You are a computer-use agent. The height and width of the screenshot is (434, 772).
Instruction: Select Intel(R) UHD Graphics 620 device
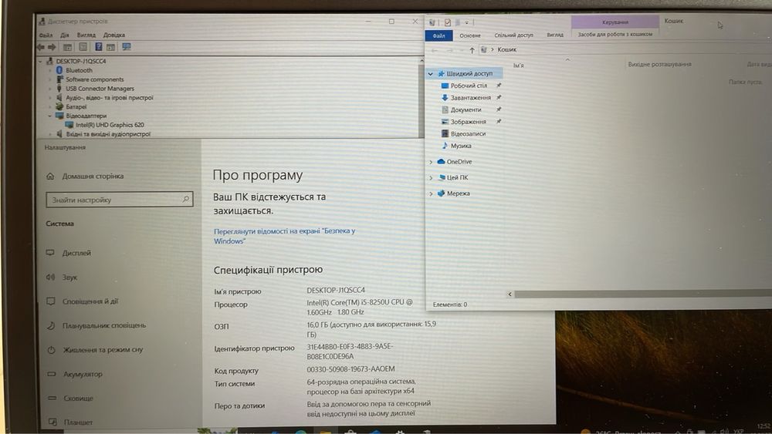[110, 125]
